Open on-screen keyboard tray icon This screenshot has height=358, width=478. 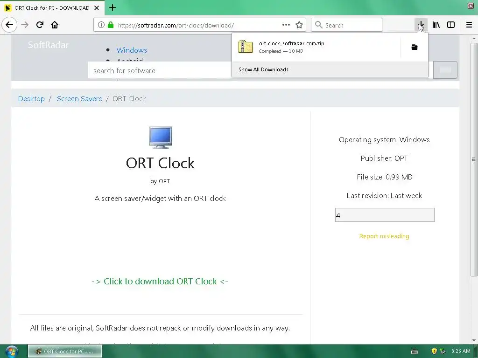pyautogui.click(x=415, y=351)
